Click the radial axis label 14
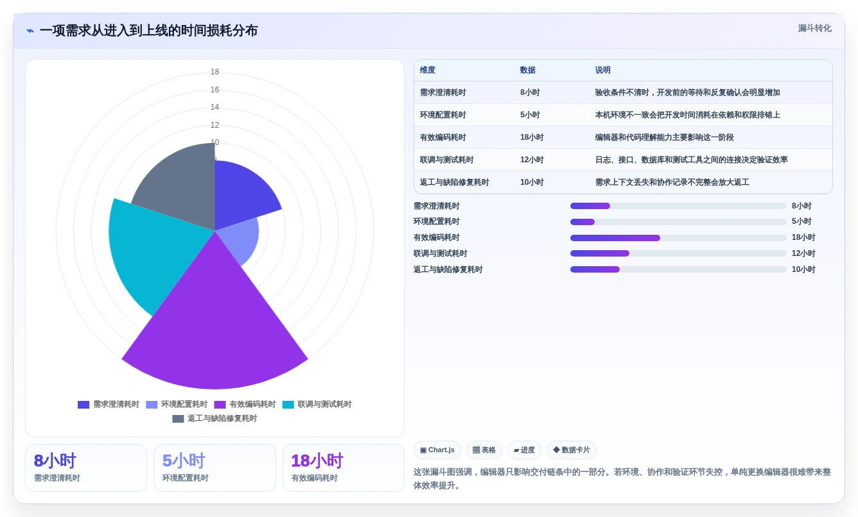Screen dimensions: 858x517 tap(214, 107)
